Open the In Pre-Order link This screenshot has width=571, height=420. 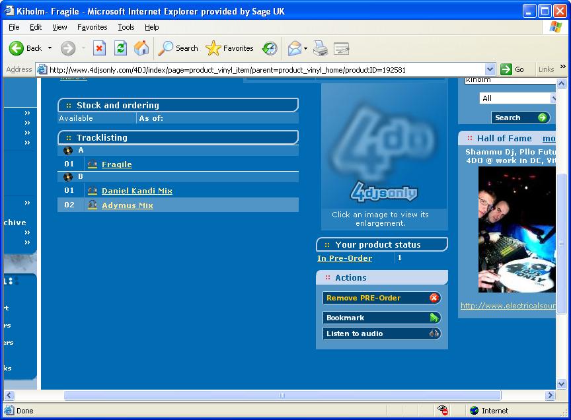344,258
